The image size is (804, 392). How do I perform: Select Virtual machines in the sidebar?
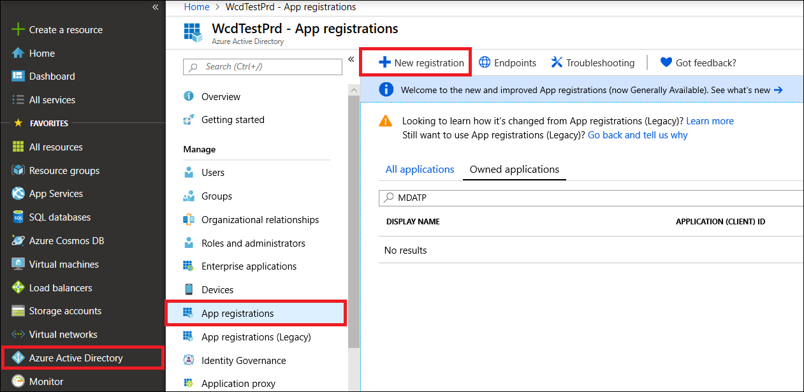[x=64, y=264]
